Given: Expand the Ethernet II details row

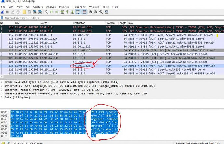Looking at the screenshot, I should coord(2,85).
